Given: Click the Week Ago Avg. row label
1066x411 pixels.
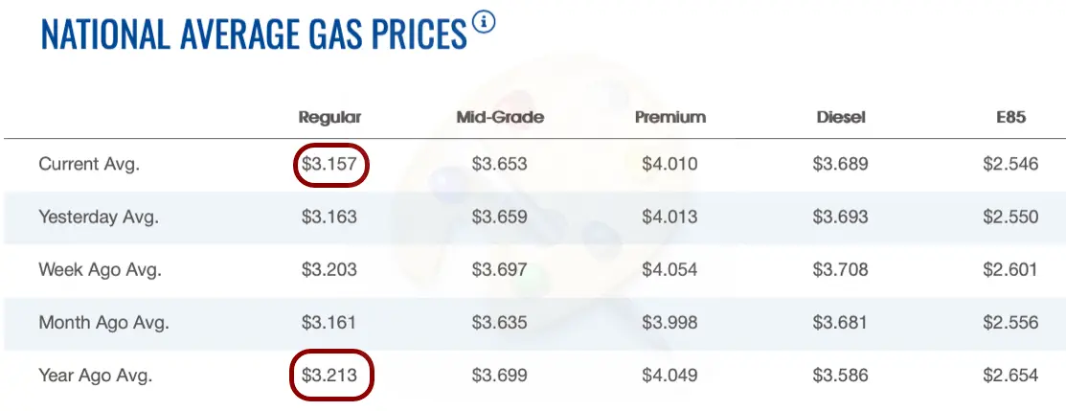Looking at the screenshot, I should [101, 269].
